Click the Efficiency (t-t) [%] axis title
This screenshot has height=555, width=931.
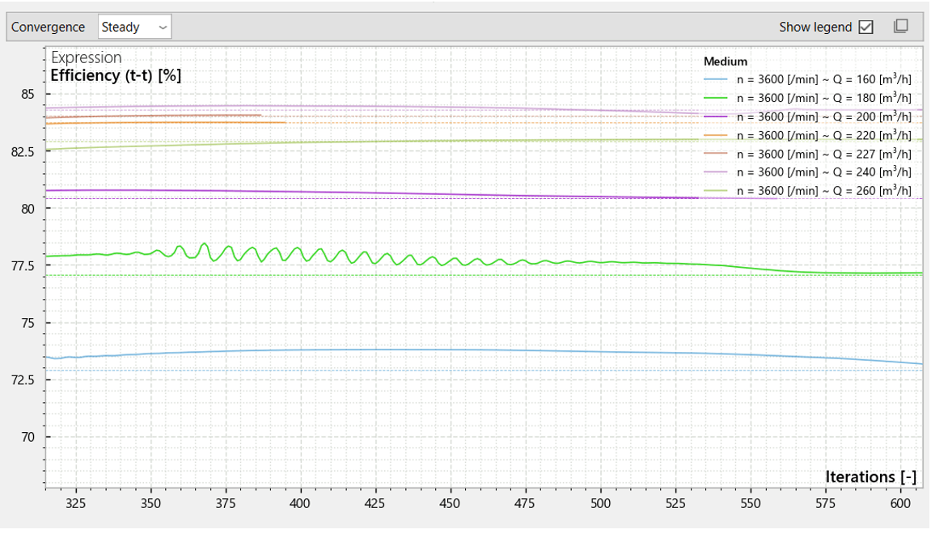[116, 75]
